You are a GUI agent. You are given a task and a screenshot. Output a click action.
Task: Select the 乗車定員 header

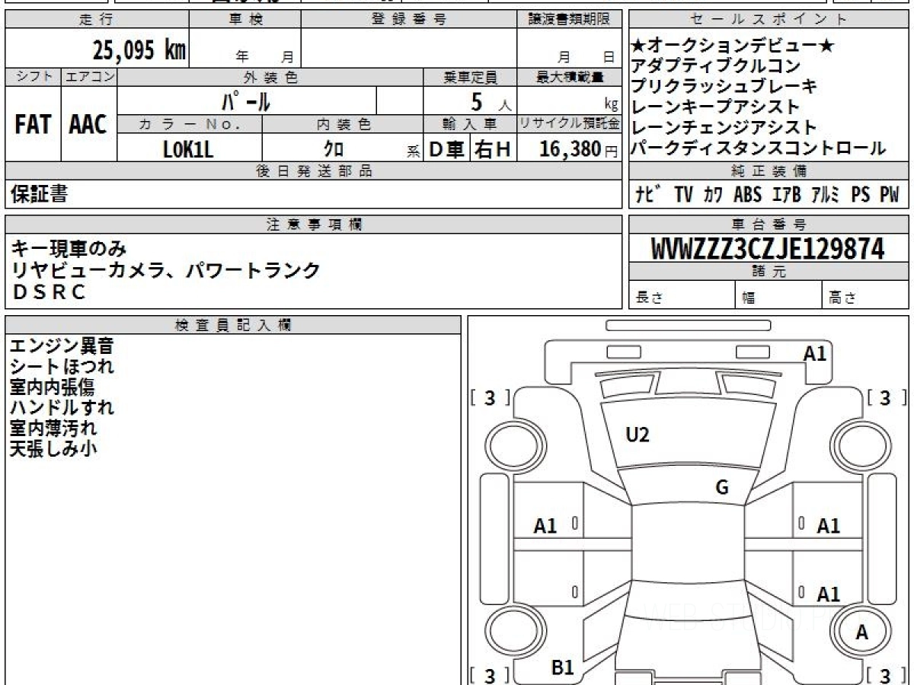(470, 77)
